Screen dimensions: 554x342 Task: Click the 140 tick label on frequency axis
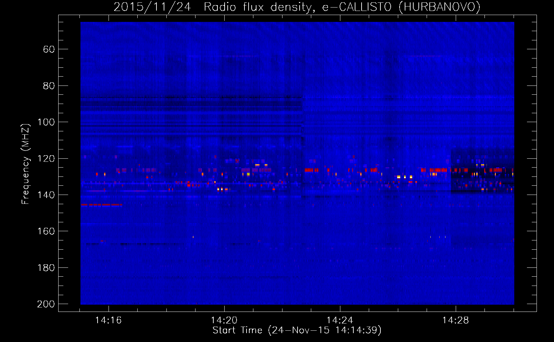46,195
